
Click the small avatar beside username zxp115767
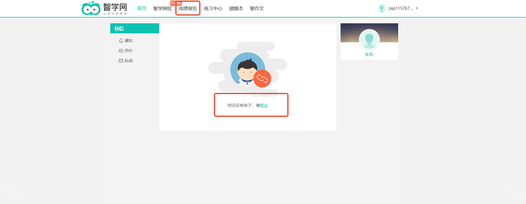(x=381, y=8)
